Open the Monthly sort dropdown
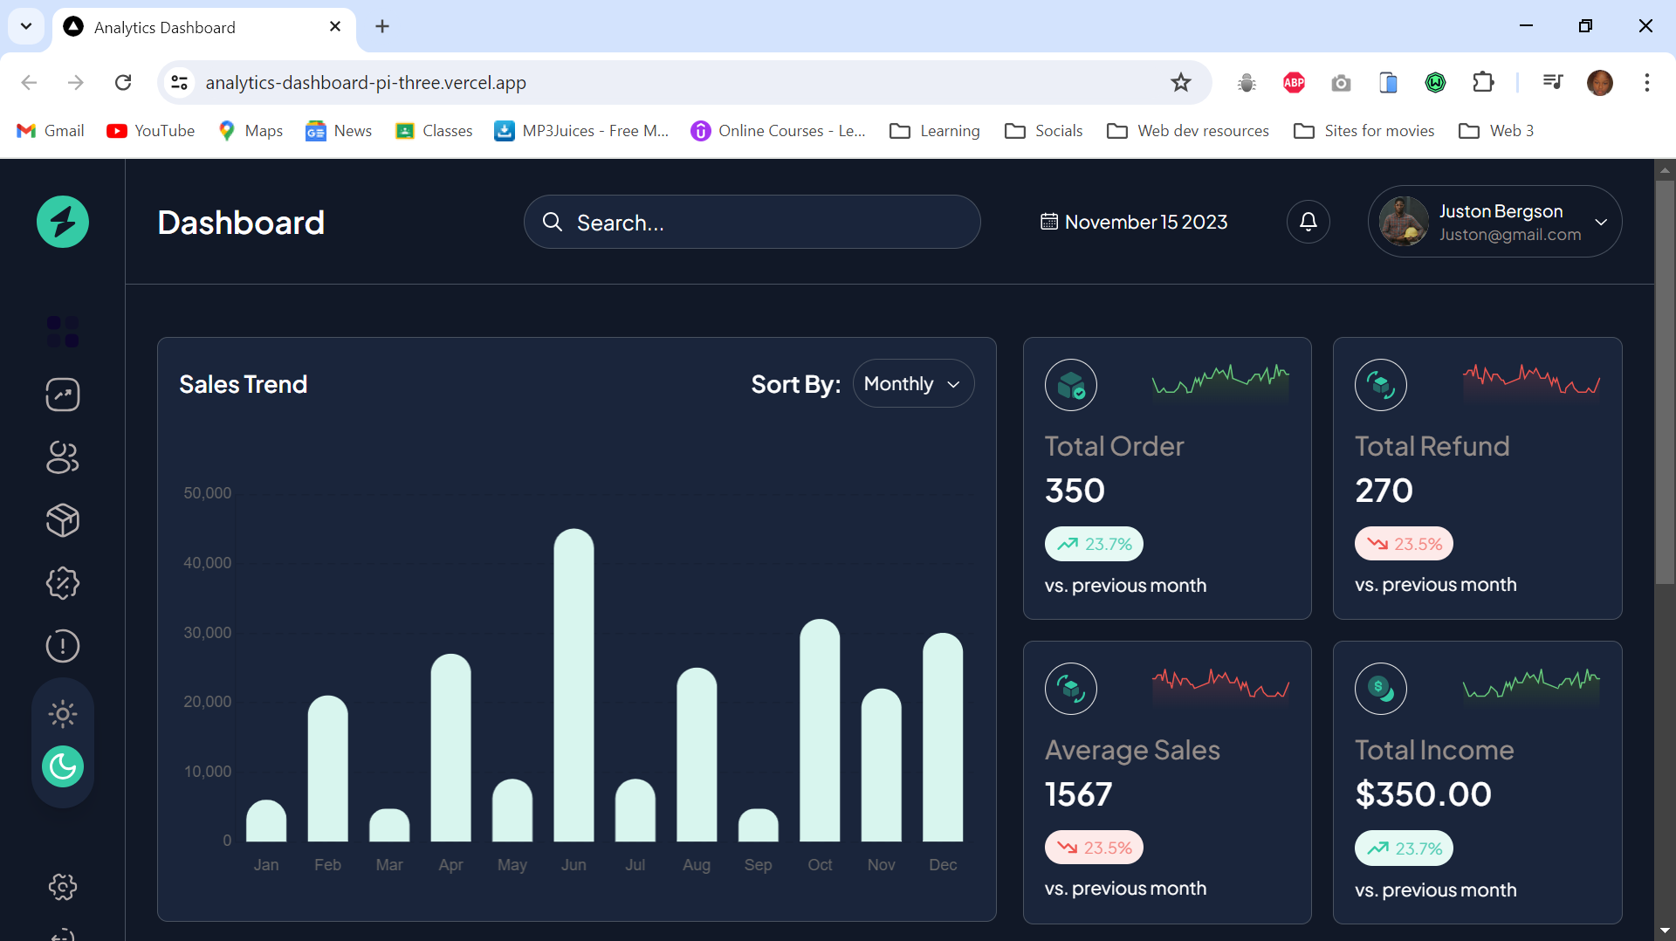 pyautogui.click(x=913, y=384)
